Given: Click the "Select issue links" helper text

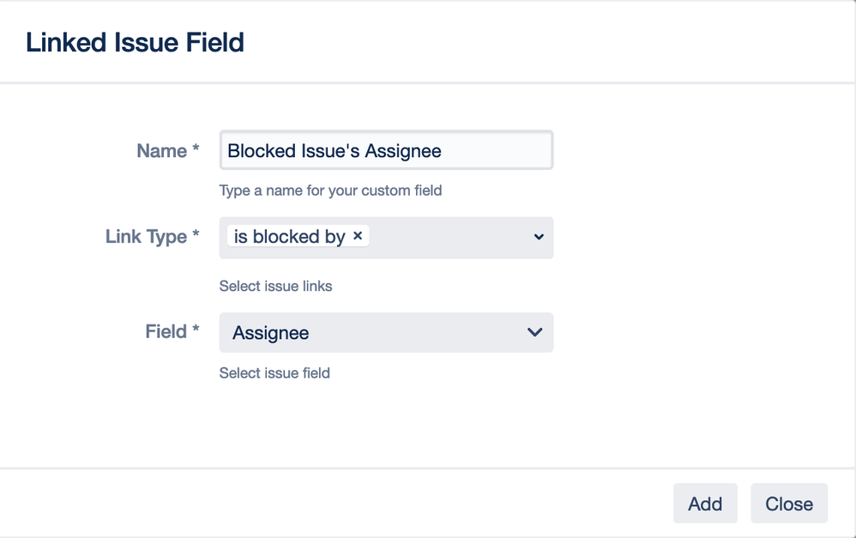Looking at the screenshot, I should click(275, 287).
